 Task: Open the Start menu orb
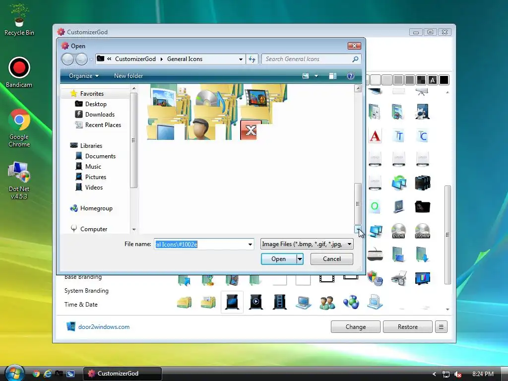pyautogui.click(x=14, y=373)
